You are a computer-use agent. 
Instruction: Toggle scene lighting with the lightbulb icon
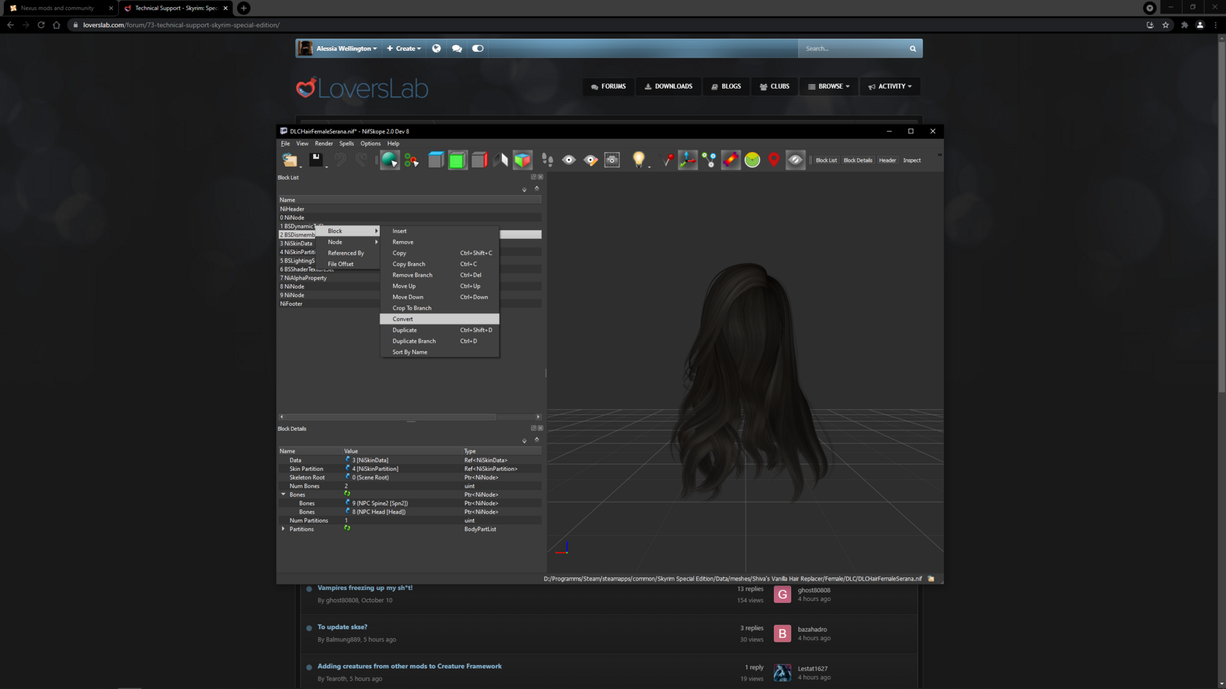639,160
